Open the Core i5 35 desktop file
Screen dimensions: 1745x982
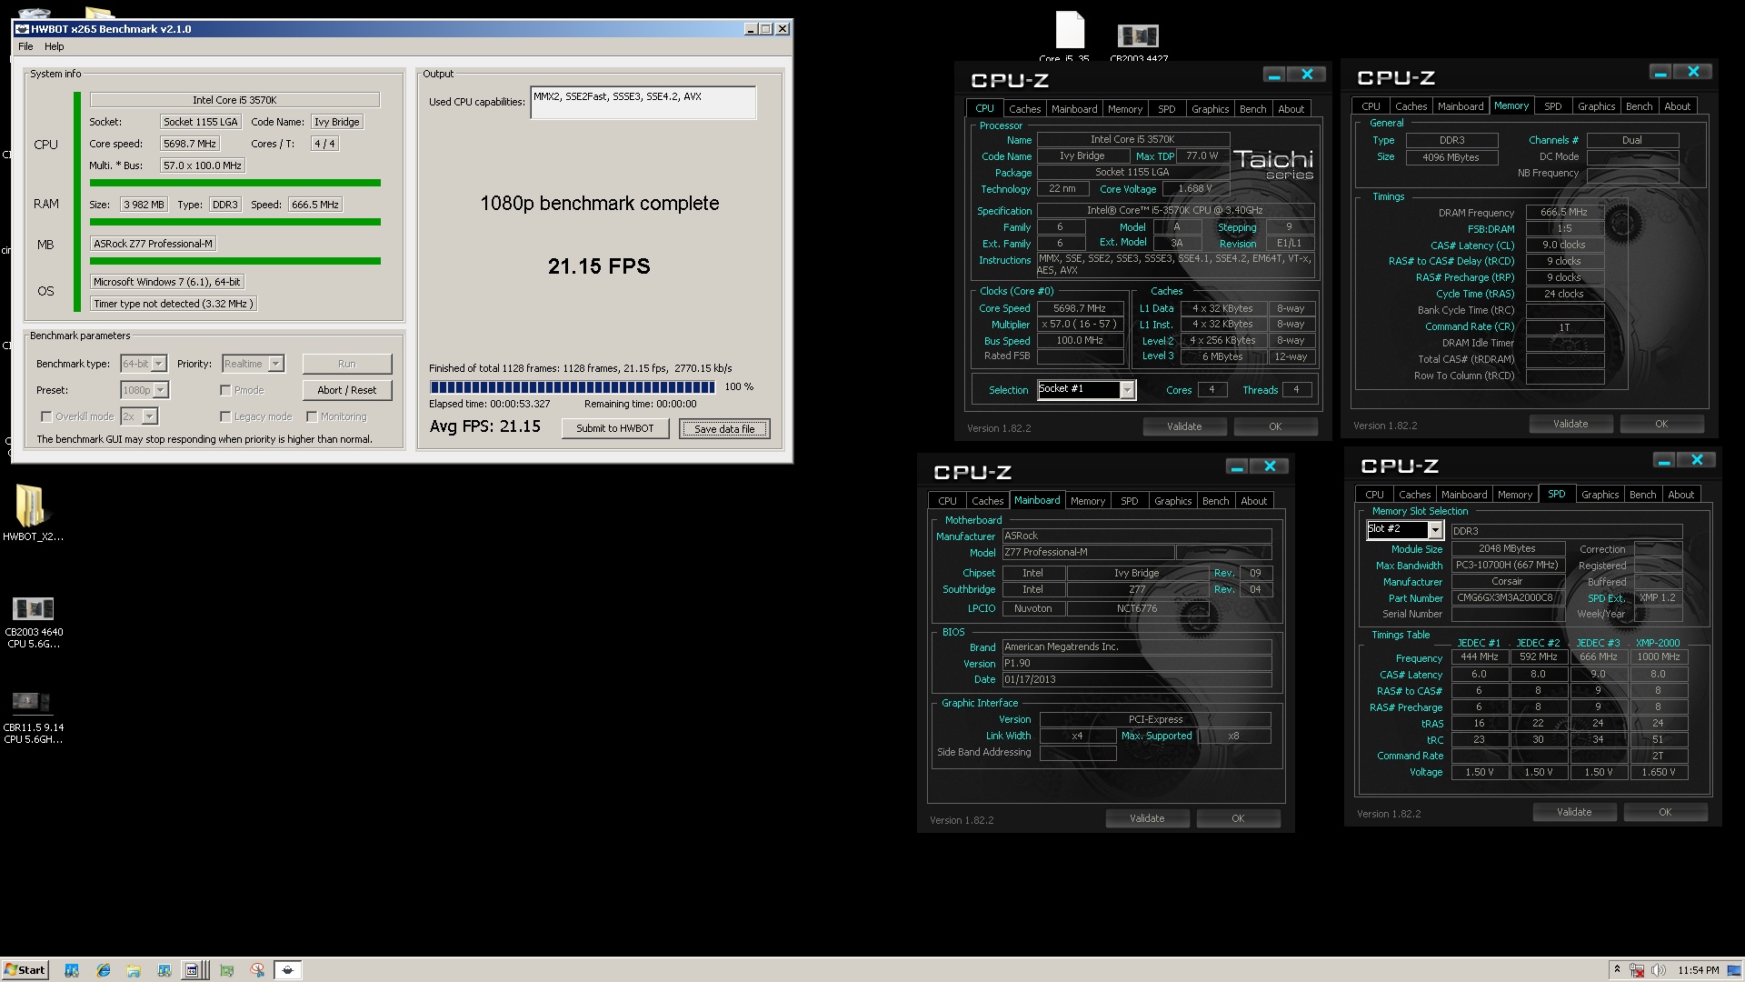1069,35
